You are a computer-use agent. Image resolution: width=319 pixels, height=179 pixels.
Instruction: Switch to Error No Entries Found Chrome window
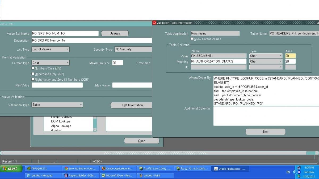(x=81, y=169)
